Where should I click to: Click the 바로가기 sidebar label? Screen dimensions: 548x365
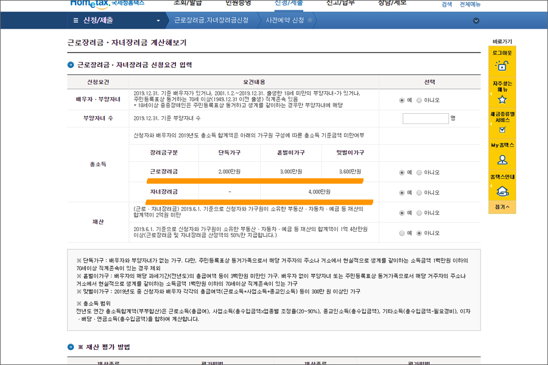pos(502,41)
